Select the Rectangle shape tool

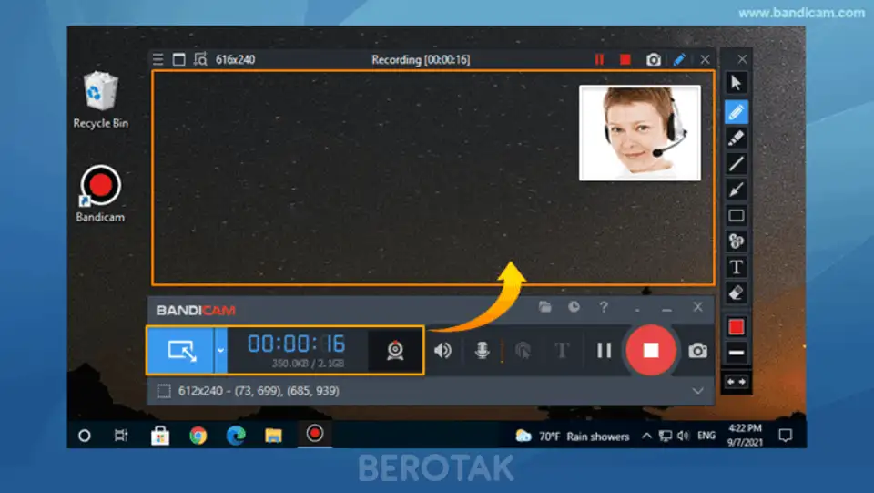(x=736, y=215)
